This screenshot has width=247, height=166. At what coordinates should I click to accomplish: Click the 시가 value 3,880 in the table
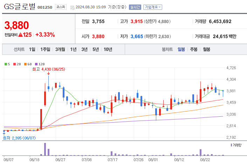coord(98,36)
